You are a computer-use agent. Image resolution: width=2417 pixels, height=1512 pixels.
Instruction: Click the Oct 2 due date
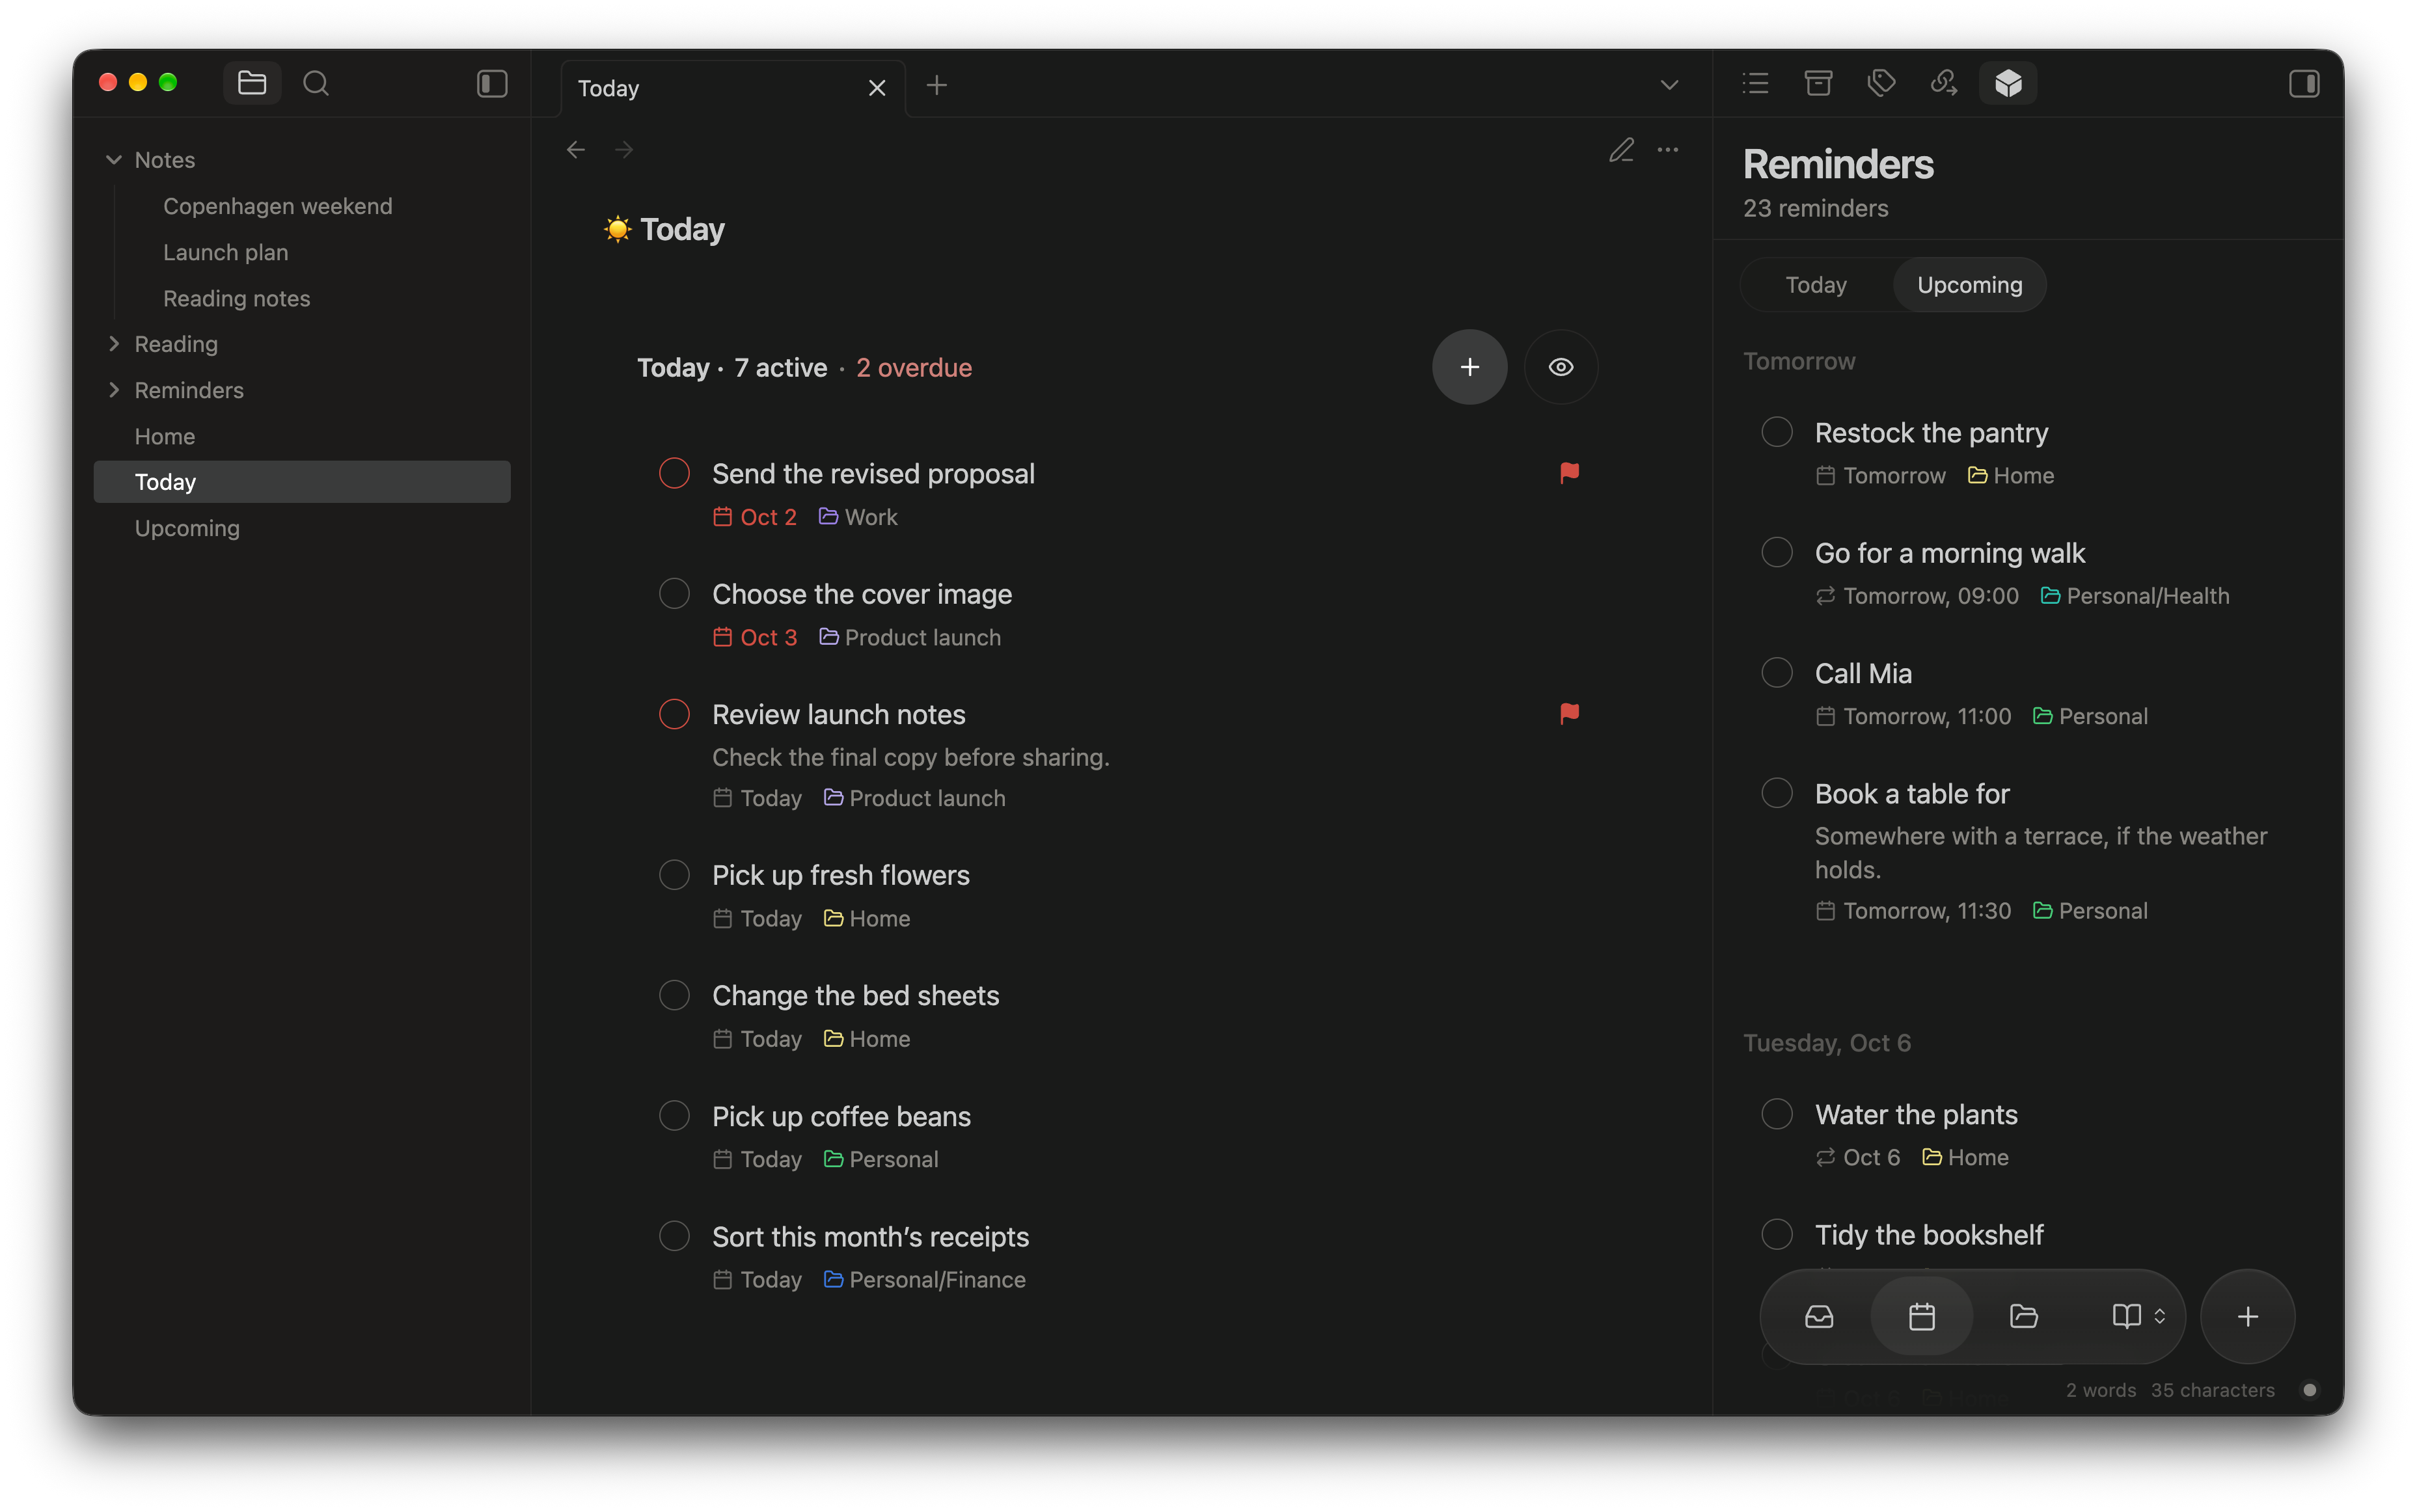[755, 517]
